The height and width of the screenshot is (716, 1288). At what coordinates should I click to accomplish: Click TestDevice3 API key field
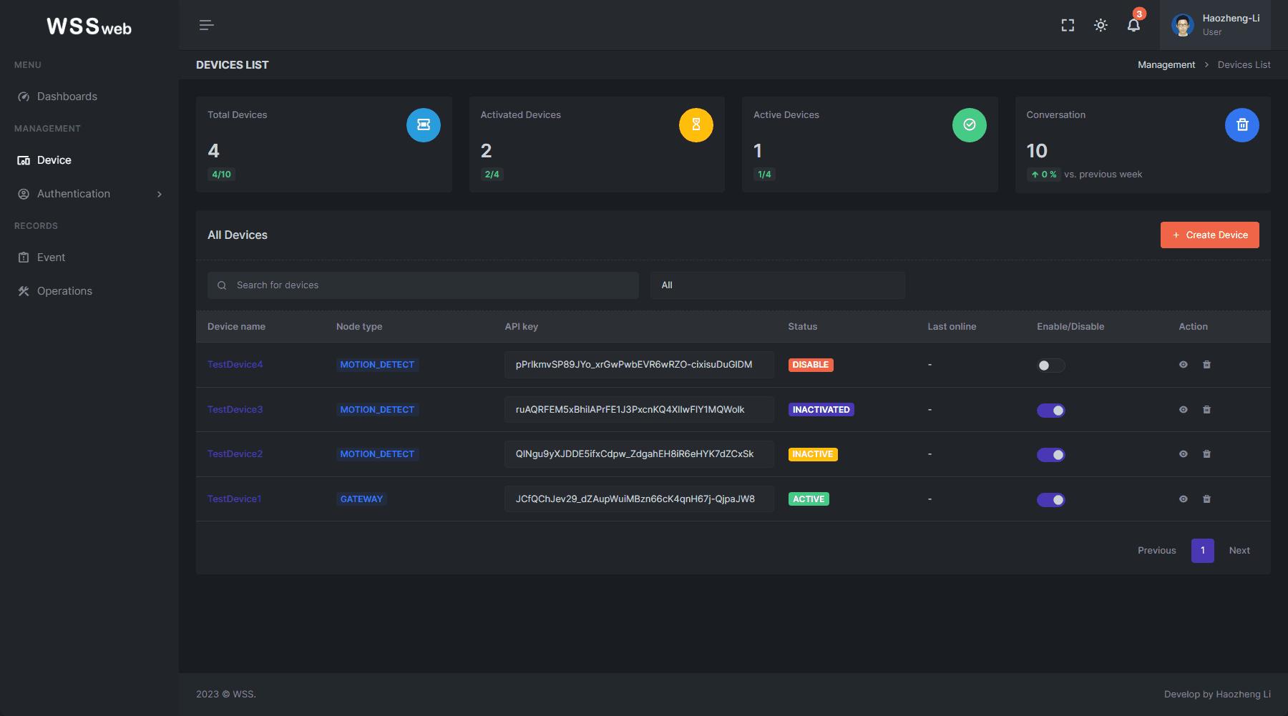(x=639, y=410)
